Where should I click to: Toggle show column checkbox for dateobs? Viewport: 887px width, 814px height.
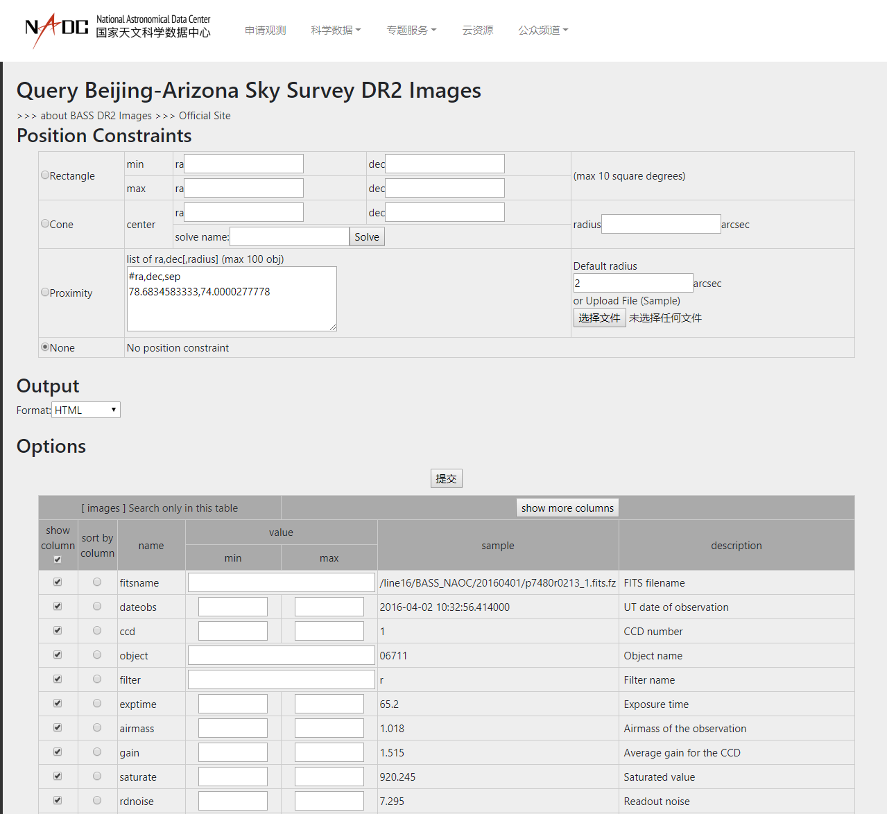[x=58, y=607]
